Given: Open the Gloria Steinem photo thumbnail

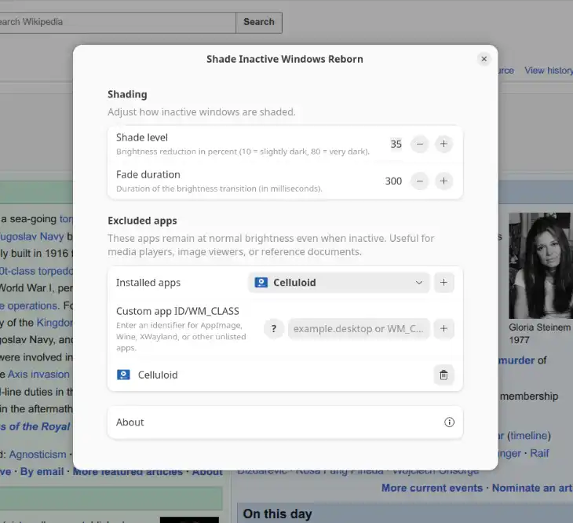Looking at the screenshot, I should [x=541, y=265].
